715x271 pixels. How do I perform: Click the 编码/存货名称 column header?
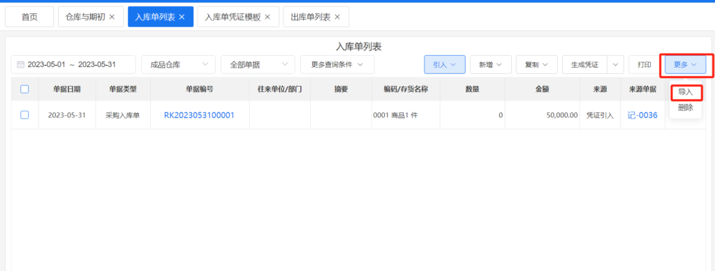tap(406, 89)
